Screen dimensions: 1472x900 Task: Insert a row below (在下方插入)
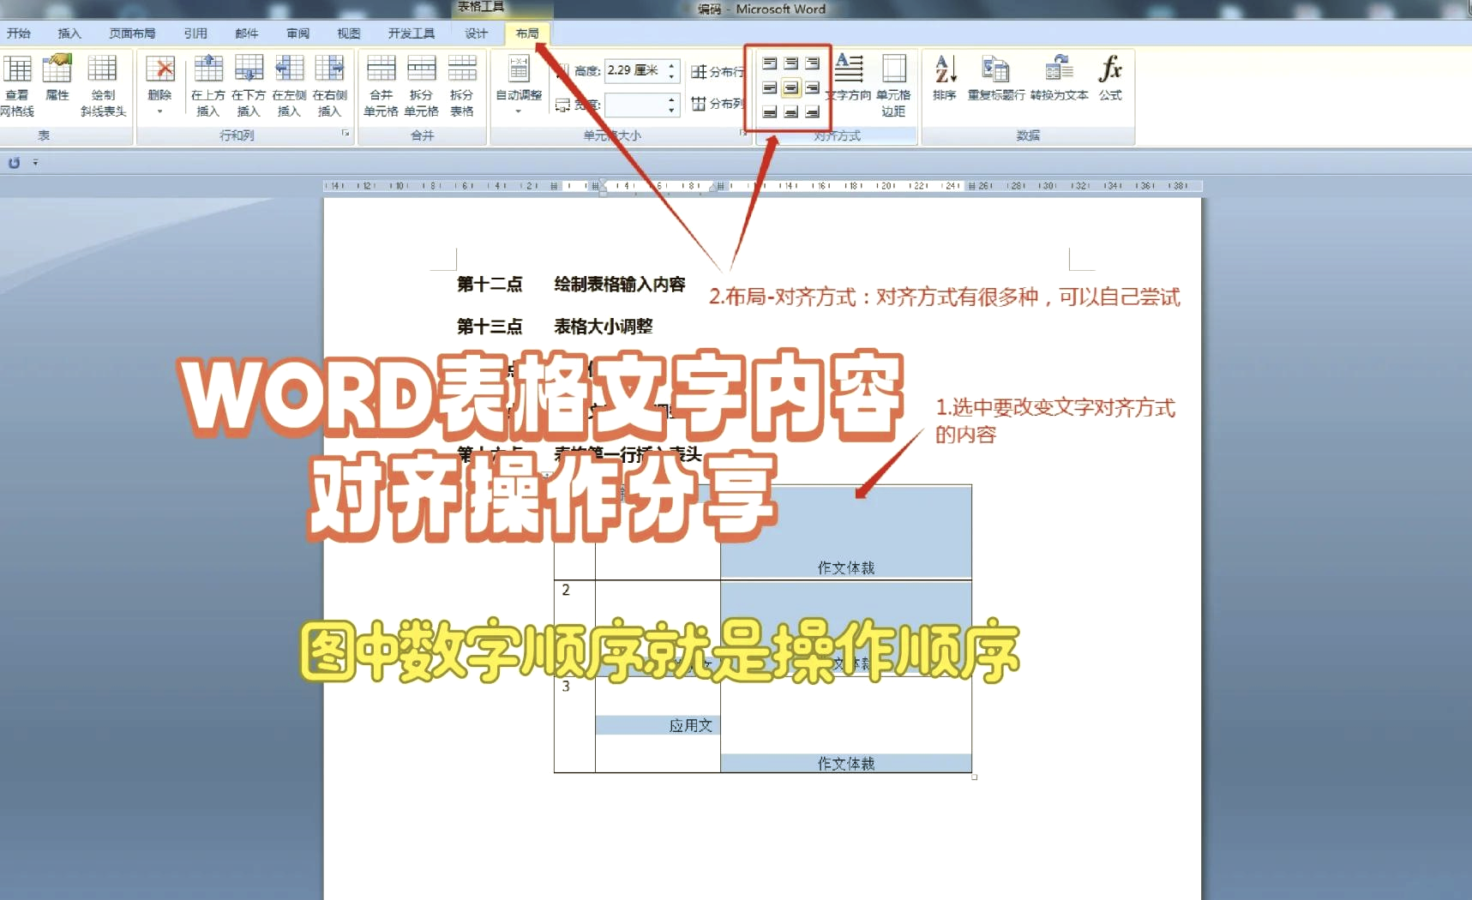[x=249, y=85]
